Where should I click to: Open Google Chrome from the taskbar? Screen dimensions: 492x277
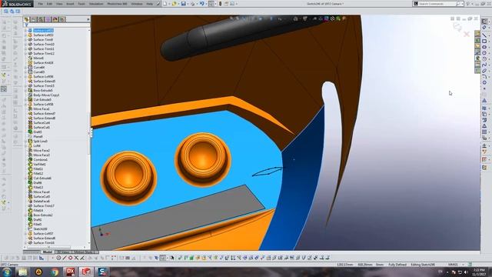tap(55, 272)
